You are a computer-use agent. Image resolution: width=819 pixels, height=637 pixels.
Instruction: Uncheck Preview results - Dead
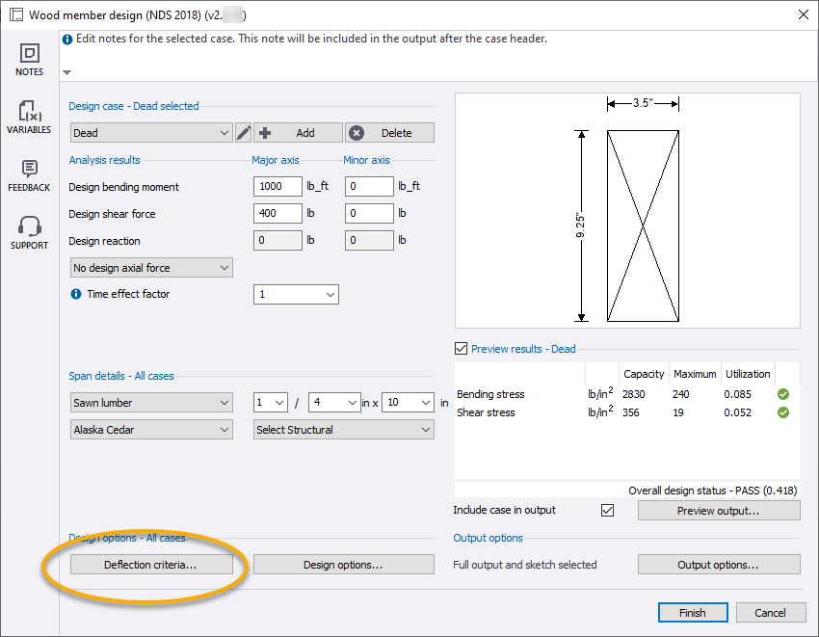pos(460,348)
